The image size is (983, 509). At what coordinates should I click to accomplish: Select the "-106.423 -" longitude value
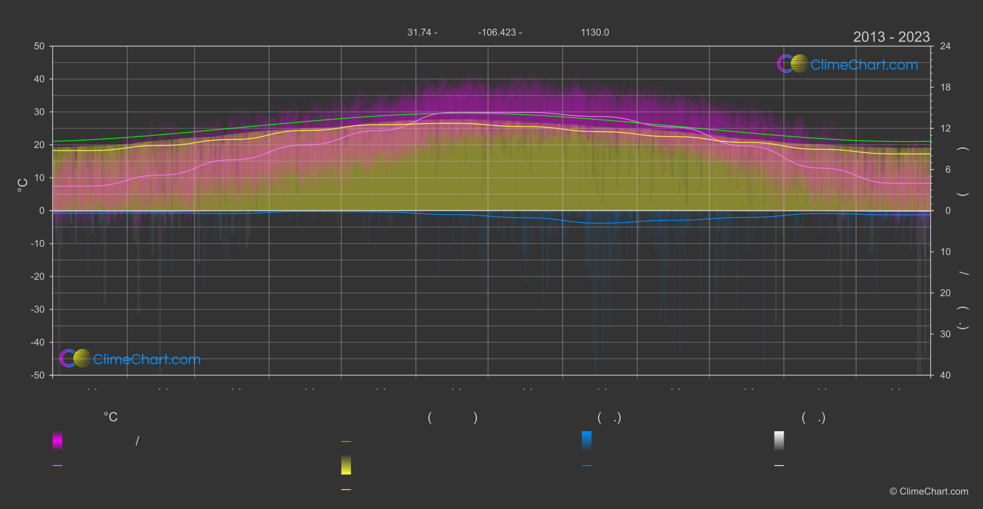click(500, 32)
